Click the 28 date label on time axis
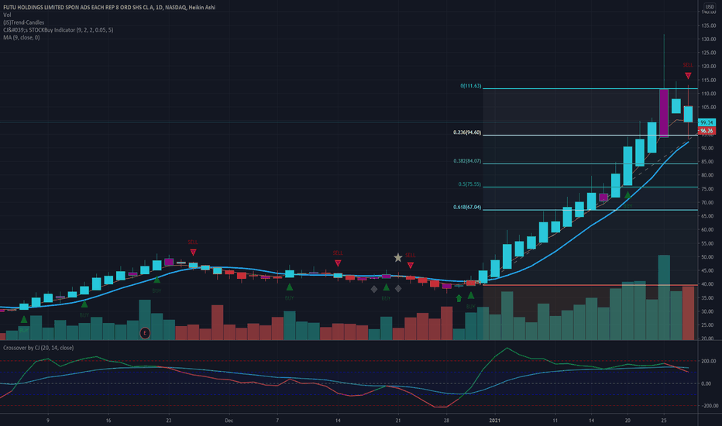The height and width of the screenshot is (426, 722). tap(446, 421)
